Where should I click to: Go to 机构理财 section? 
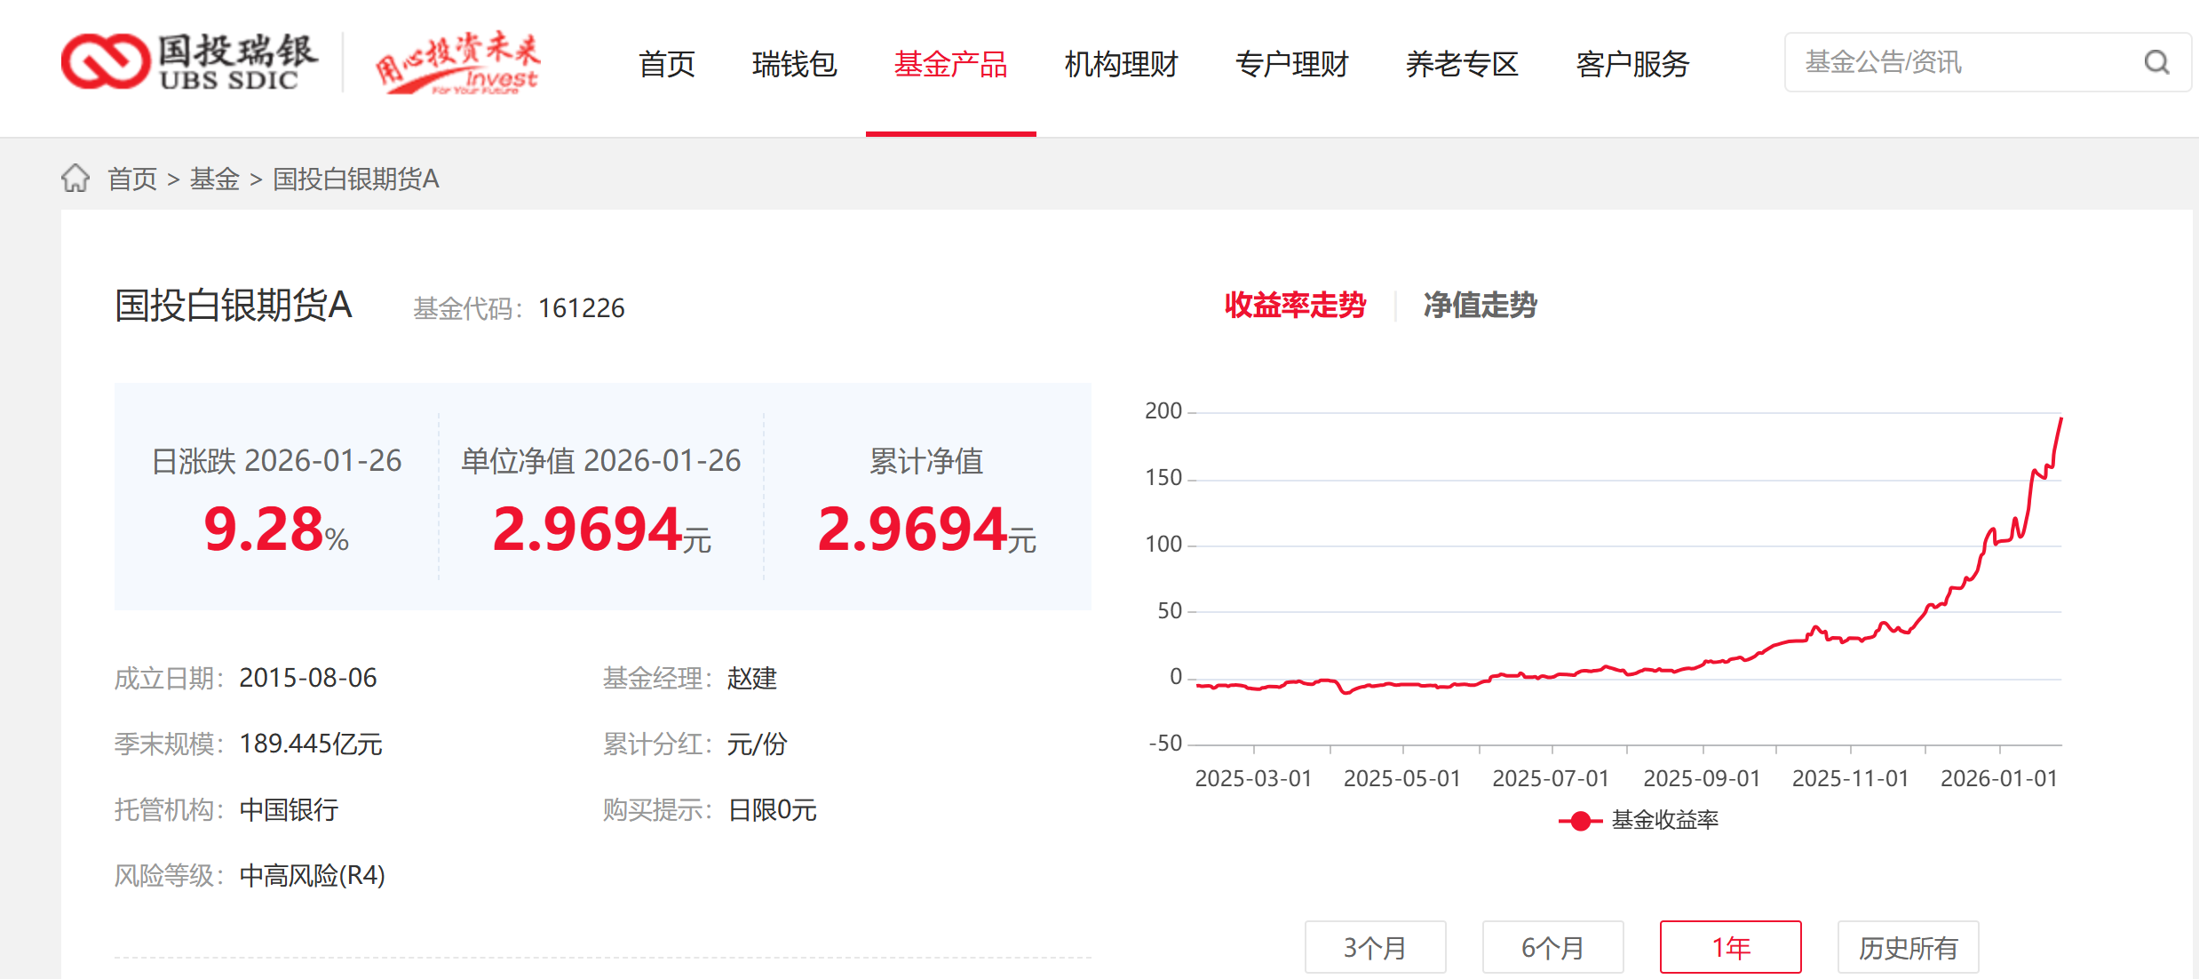coord(1121,64)
